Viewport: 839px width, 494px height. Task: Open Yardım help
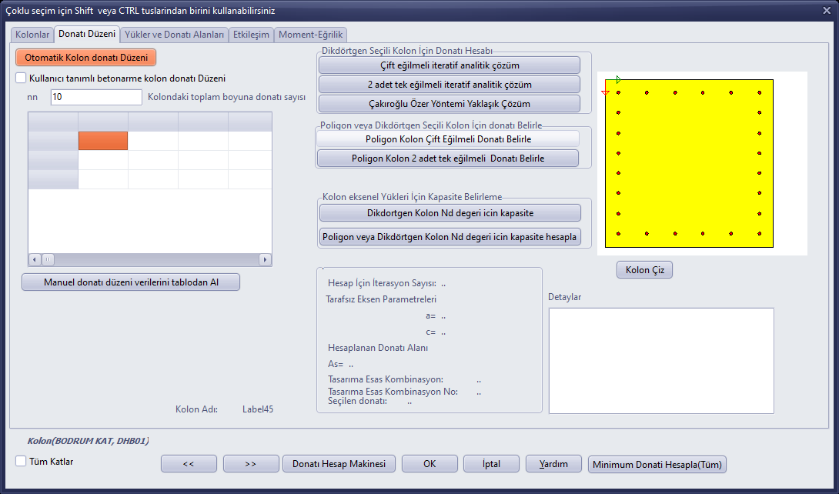553,464
